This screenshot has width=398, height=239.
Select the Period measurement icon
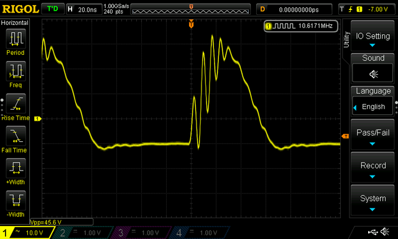point(16,39)
